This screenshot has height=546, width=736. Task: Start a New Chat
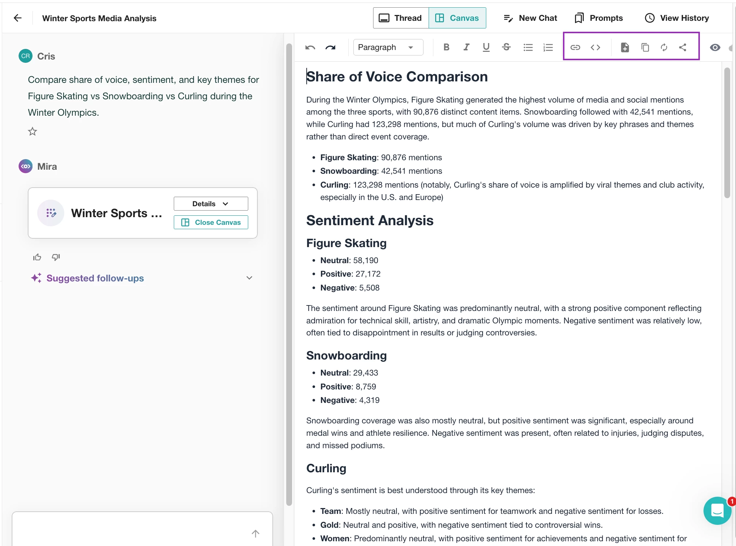tap(530, 18)
